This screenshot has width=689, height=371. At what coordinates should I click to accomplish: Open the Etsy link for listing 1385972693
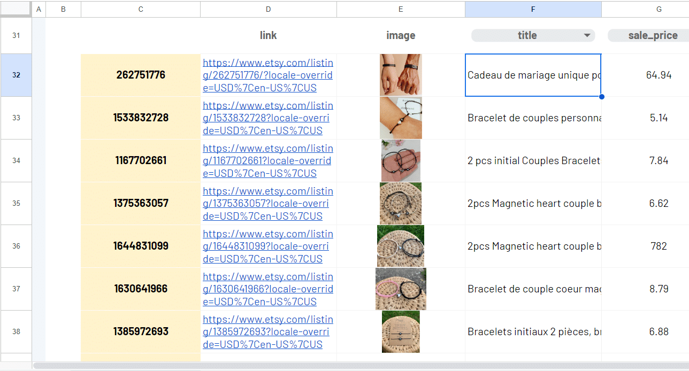267,332
